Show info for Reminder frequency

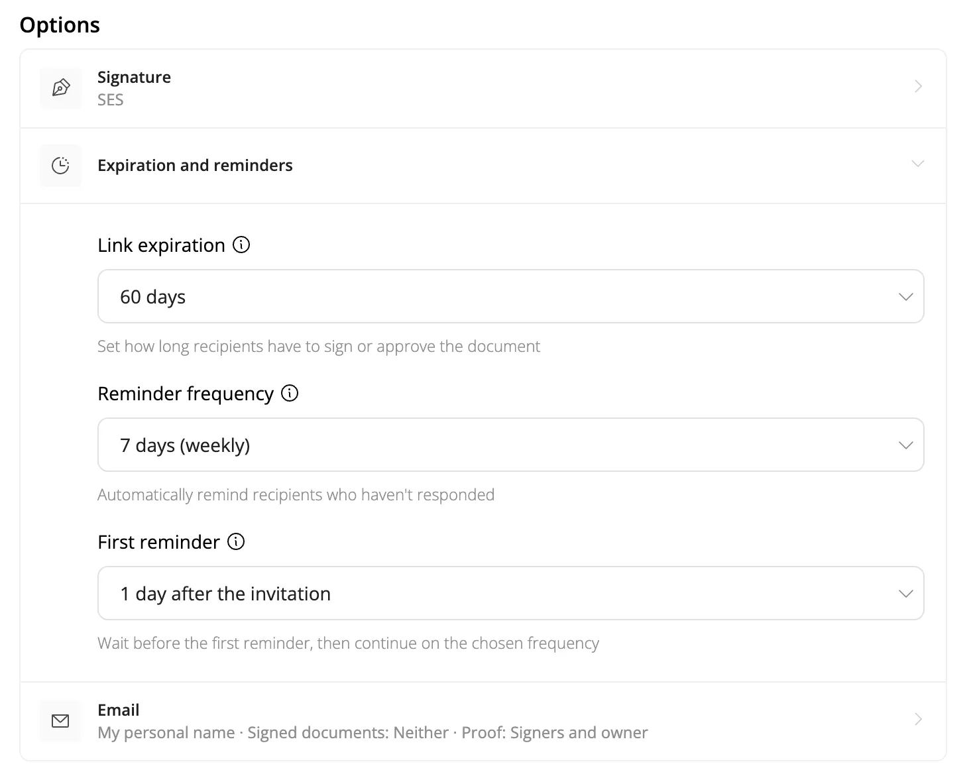[290, 394]
